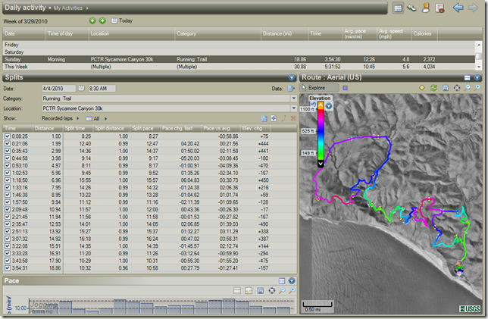The height and width of the screenshot is (319, 488).
Task: Expand the Location dropdown for PCTR Sycamore Canyon
Action: [293, 109]
